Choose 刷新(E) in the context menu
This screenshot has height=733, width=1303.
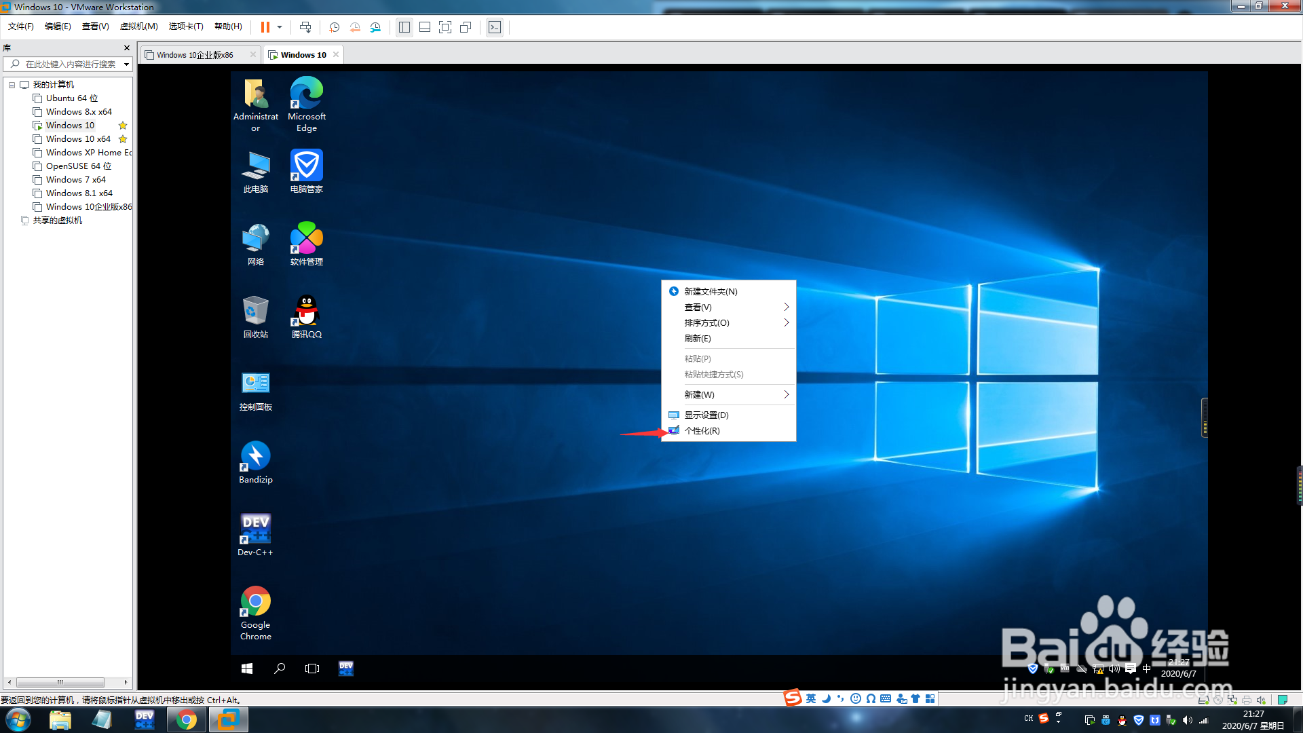pos(728,339)
